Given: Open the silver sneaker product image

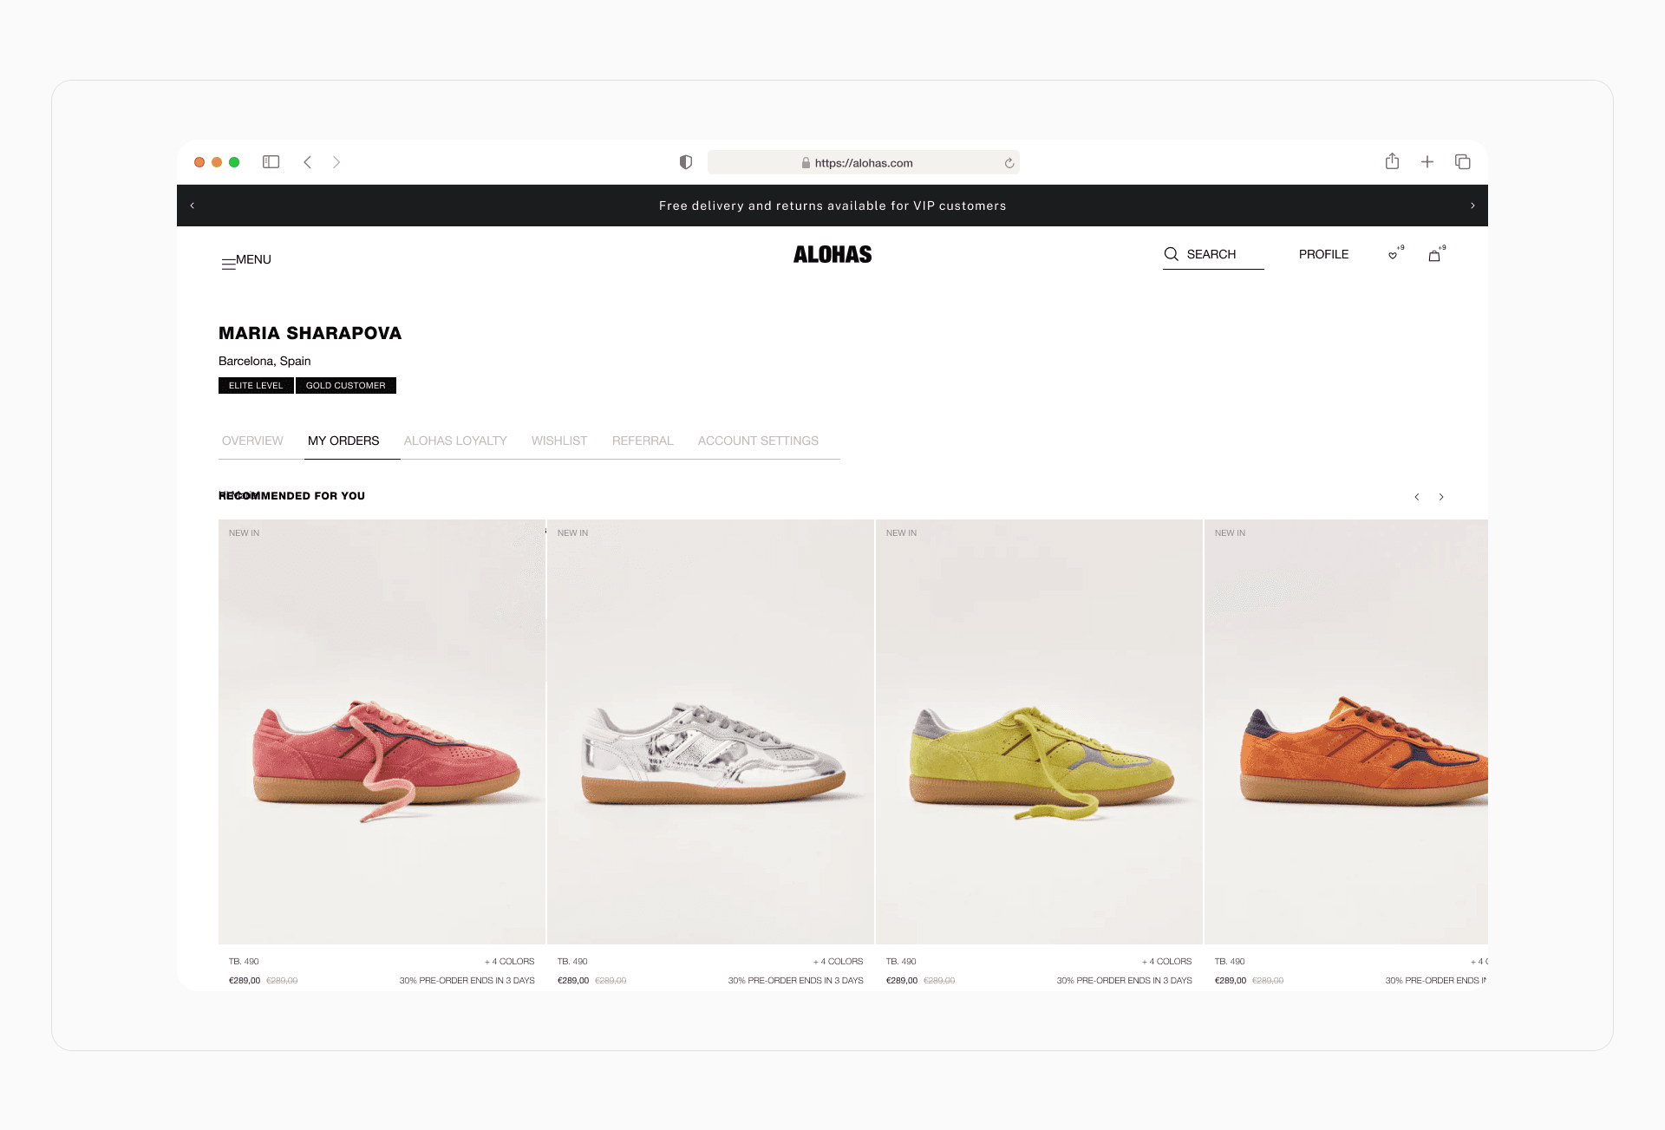Looking at the screenshot, I should tap(710, 731).
